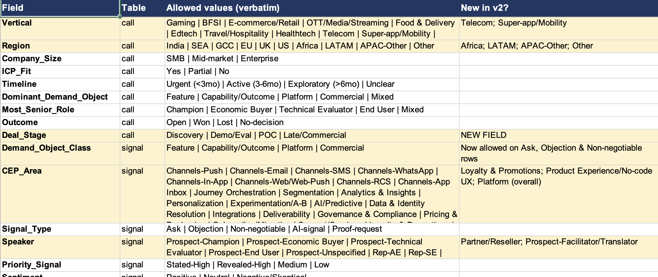Click the 'Vertical' field cell

coord(60,28)
